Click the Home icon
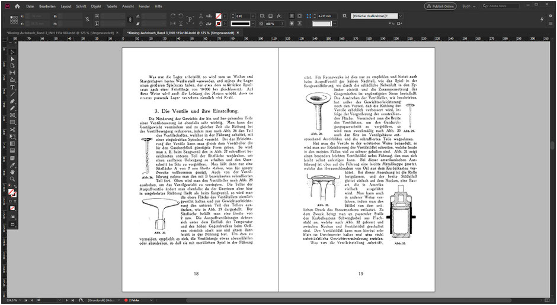The width and height of the screenshot is (557, 305). [x=17, y=7]
